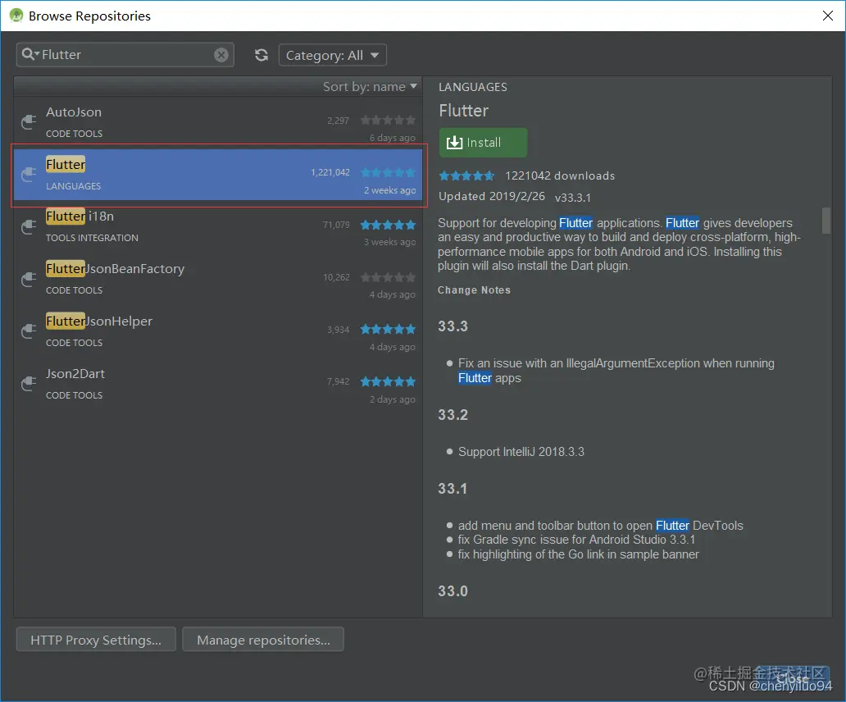
Task: Click the FlutterJsonHelper plugin icon
Action: tap(29, 331)
